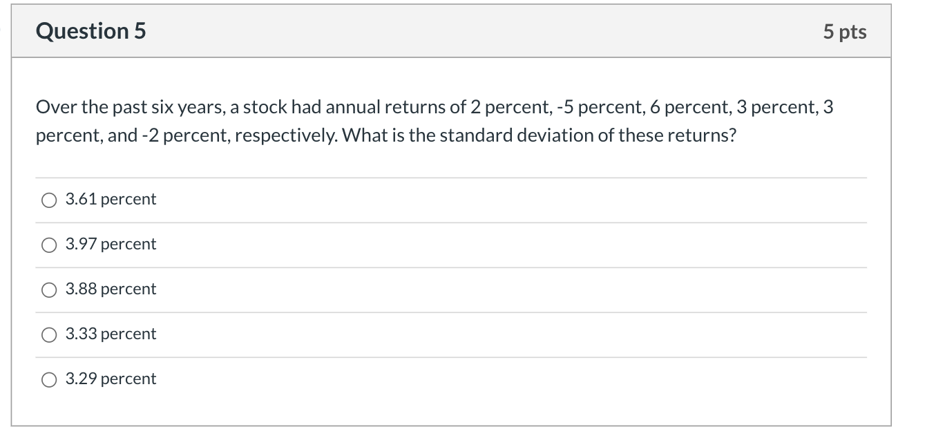945x427 pixels.
Task: Click the 3.29 percent answer label
Action: [109, 379]
